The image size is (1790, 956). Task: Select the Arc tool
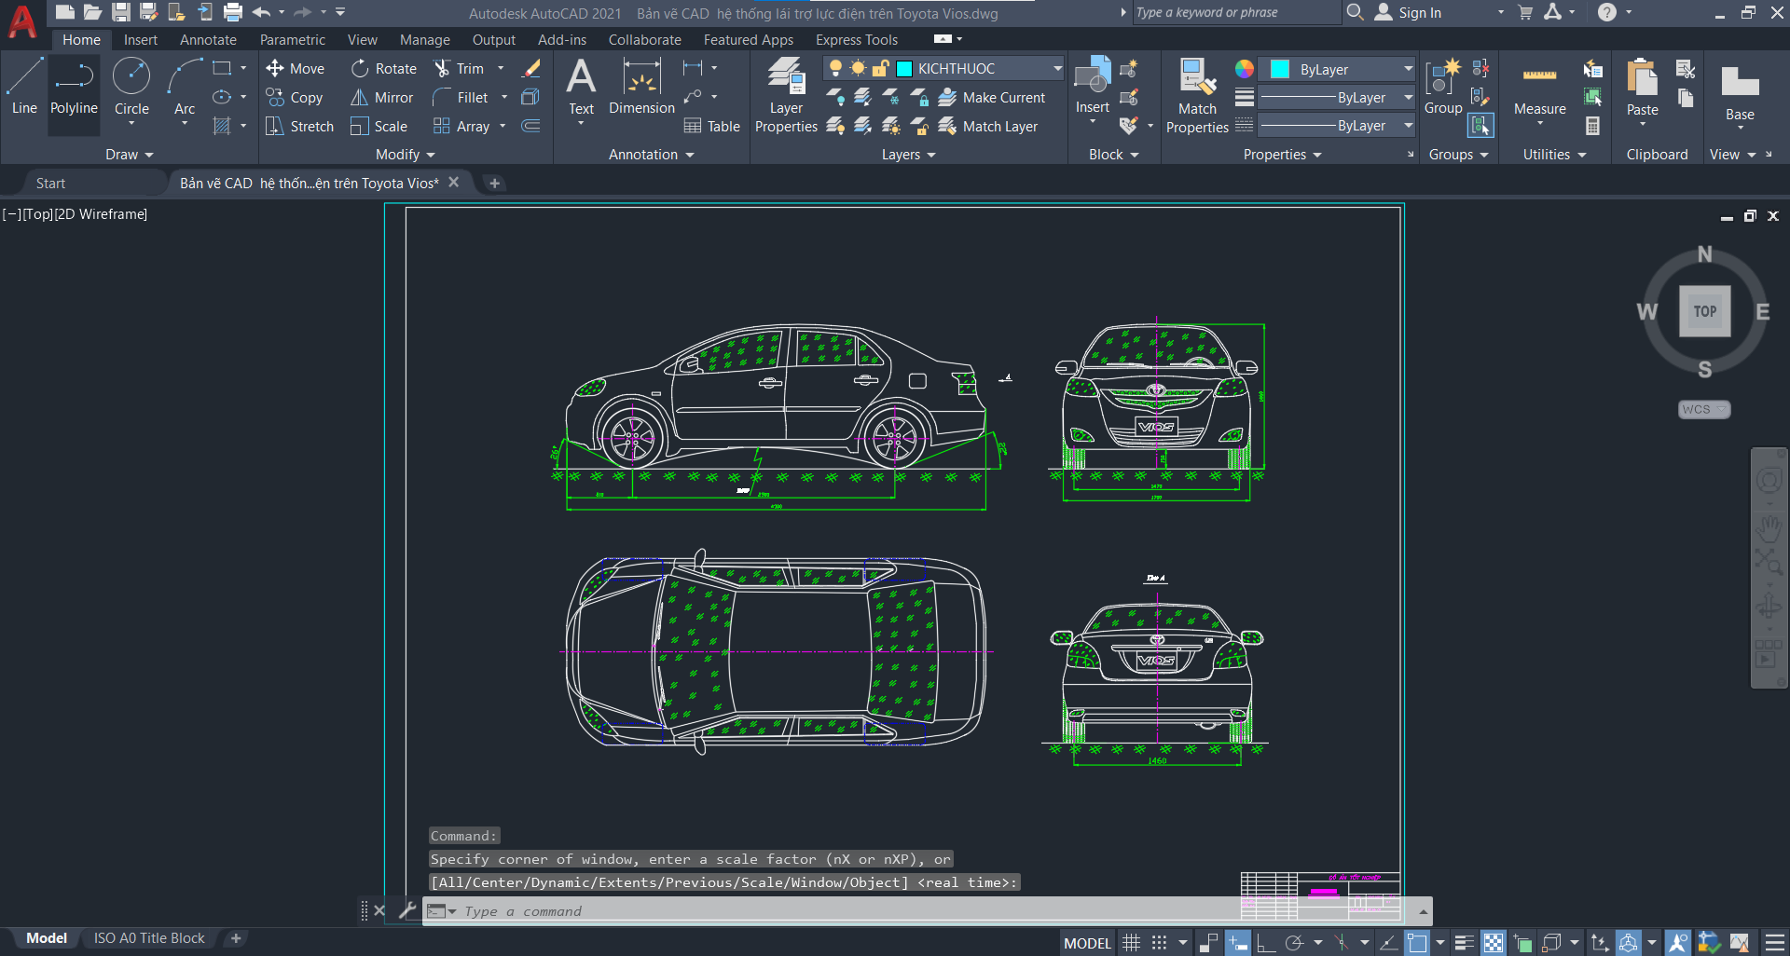[185, 88]
